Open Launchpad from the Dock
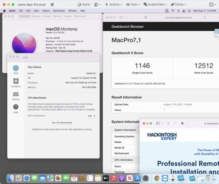The height and width of the screenshot is (184, 219). click(19, 178)
